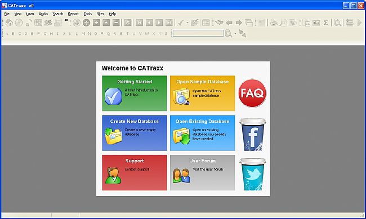Go to first record navigation button
The height and width of the screenshot is (219, 366).
(x=139, y=23)
